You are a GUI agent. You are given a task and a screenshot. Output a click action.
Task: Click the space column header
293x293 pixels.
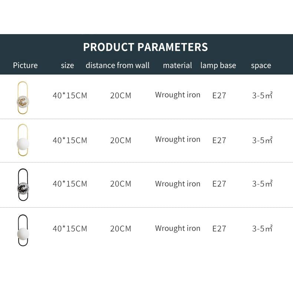pyautogui.click(x=261, y=66)
